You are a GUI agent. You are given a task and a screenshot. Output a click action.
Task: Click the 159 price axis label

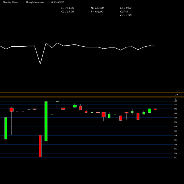pos(176,105)
